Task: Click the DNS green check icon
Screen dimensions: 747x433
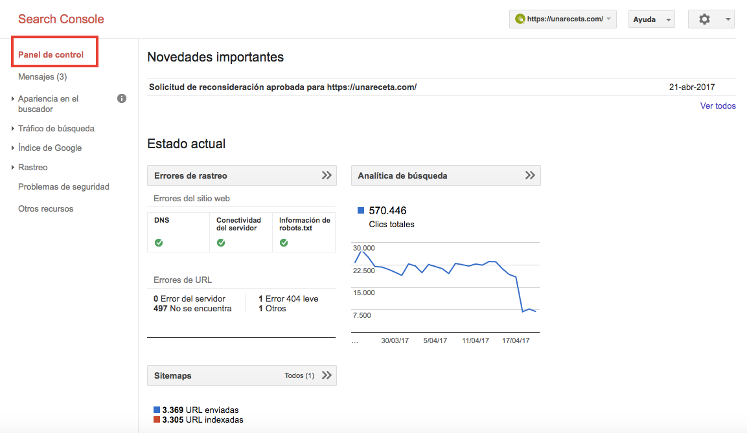Action: pos(159,243)
